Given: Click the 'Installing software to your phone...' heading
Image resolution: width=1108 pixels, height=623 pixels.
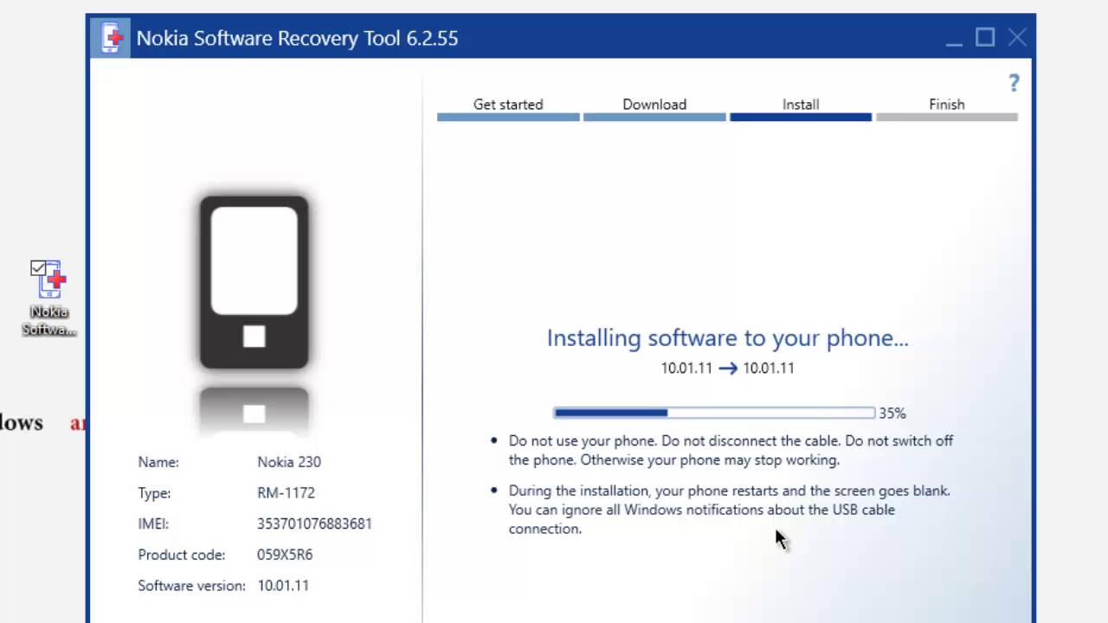Looking at the screenshot, I should [728, 338].
